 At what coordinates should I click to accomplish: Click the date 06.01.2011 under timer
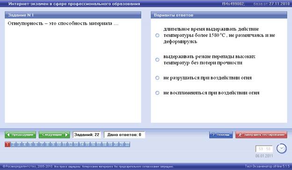pyautogui.click(x=264, y=156)
